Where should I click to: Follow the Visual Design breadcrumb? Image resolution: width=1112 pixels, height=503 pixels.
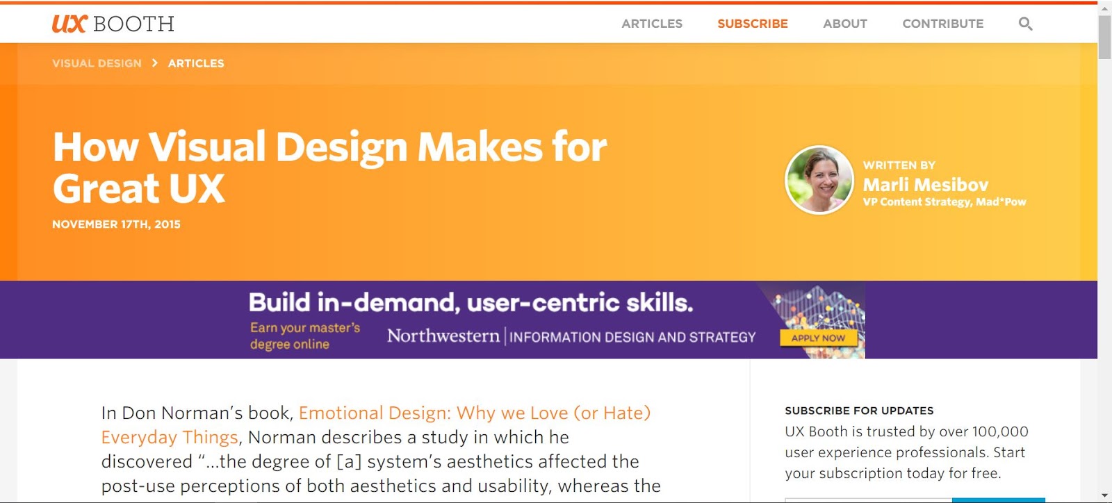(97, 63)
